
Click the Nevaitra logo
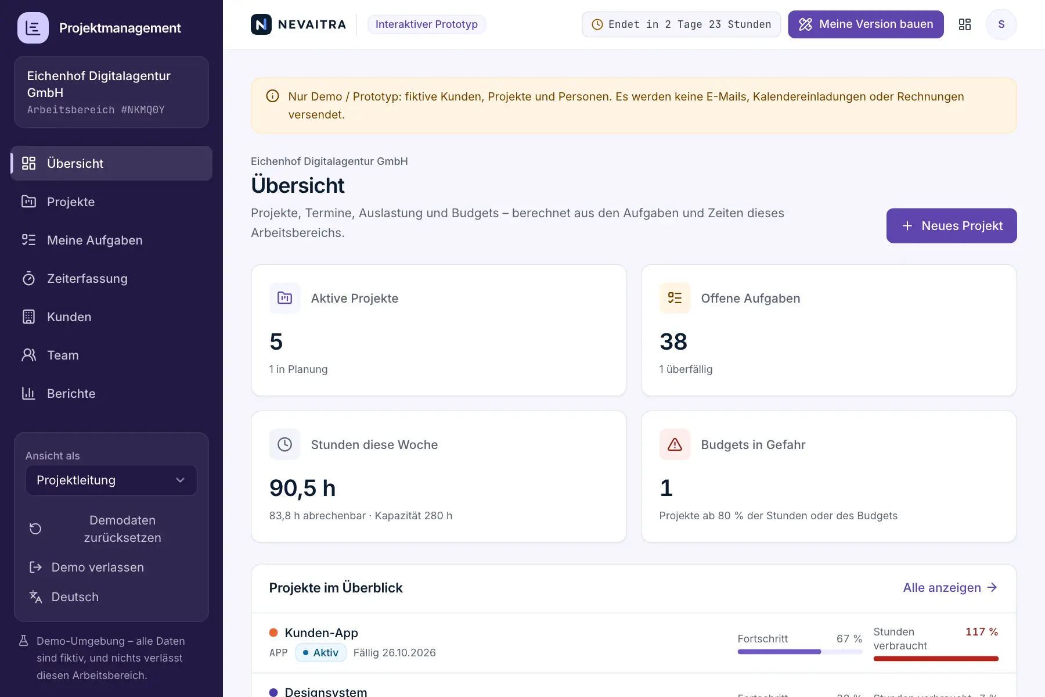[x=298, y=24]
